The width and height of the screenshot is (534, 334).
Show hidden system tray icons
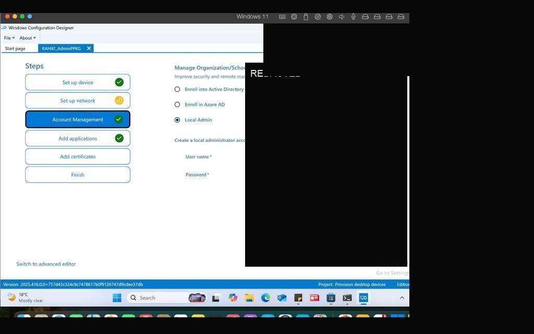[402, 297]
